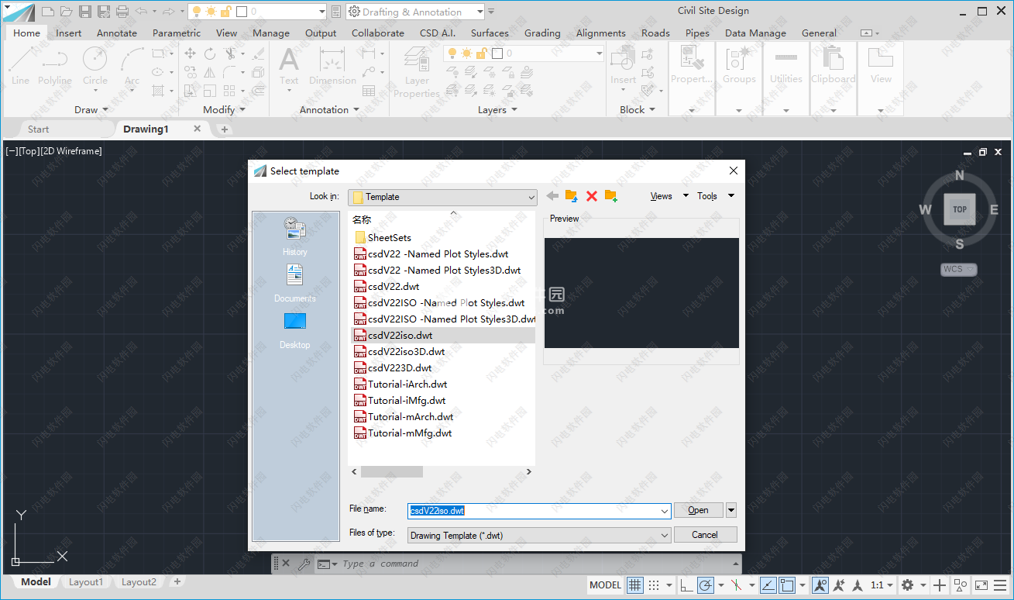Viewport: 1014px width, 600px height.
Task: Switch to the Insert ribbon tab
Action: coord(69,33)
